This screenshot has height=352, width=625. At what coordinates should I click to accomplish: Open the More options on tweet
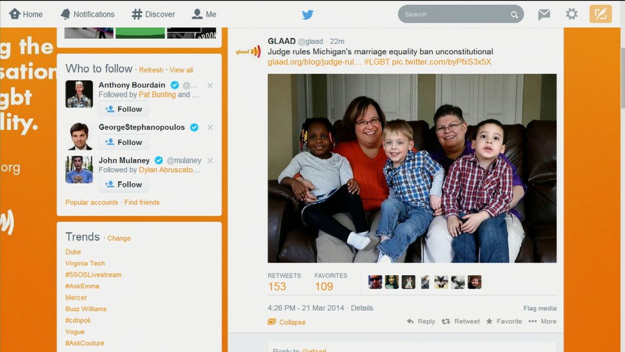coord(542,321)
